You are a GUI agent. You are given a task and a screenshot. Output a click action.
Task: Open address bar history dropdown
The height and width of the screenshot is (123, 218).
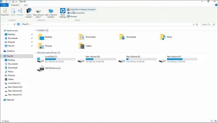click(194, 24)
